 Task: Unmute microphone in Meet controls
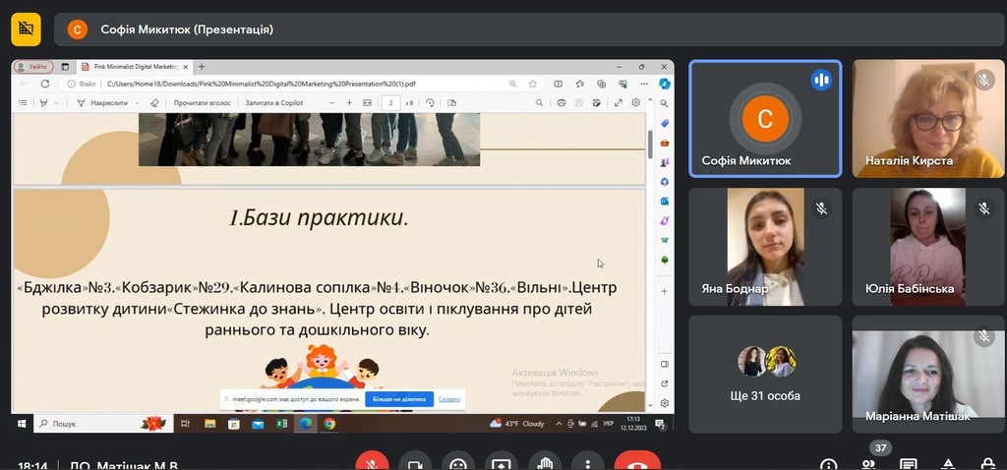(372, 463)
